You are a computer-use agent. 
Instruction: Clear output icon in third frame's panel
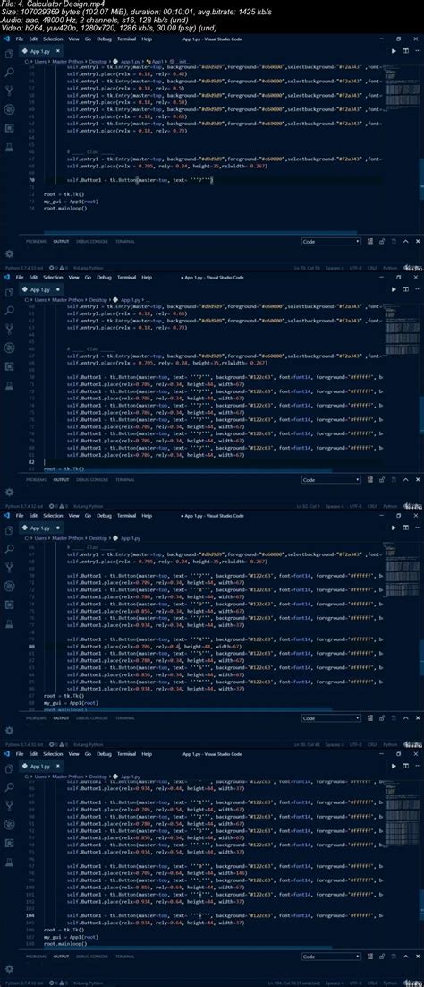point(371,717)
